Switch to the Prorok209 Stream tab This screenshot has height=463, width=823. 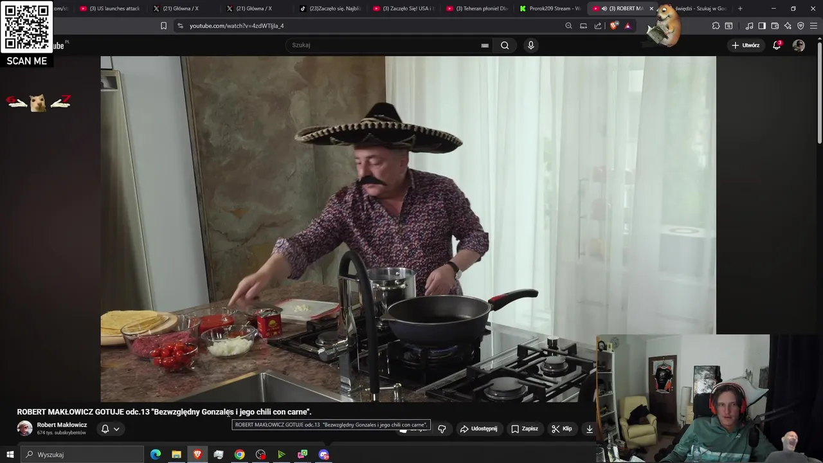[x=550, y=8]
